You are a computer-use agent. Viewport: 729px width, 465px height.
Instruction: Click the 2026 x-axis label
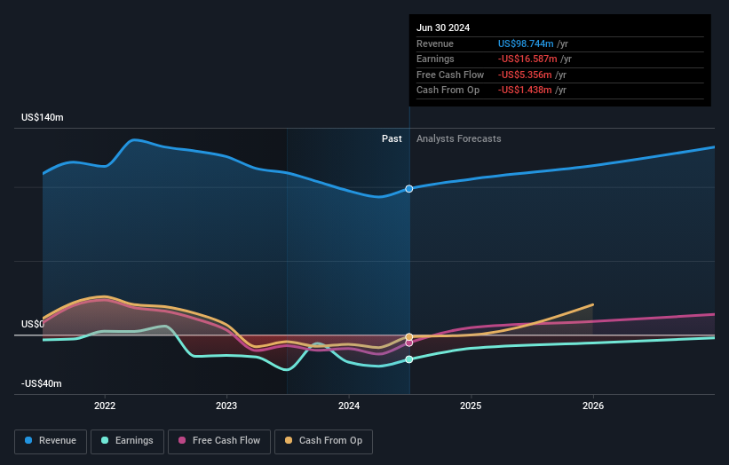point(593,406)
